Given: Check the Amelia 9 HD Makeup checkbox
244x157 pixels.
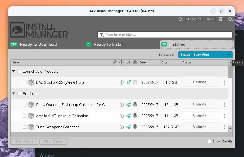Looking at the screenshot, I should (x=24, y=116).
